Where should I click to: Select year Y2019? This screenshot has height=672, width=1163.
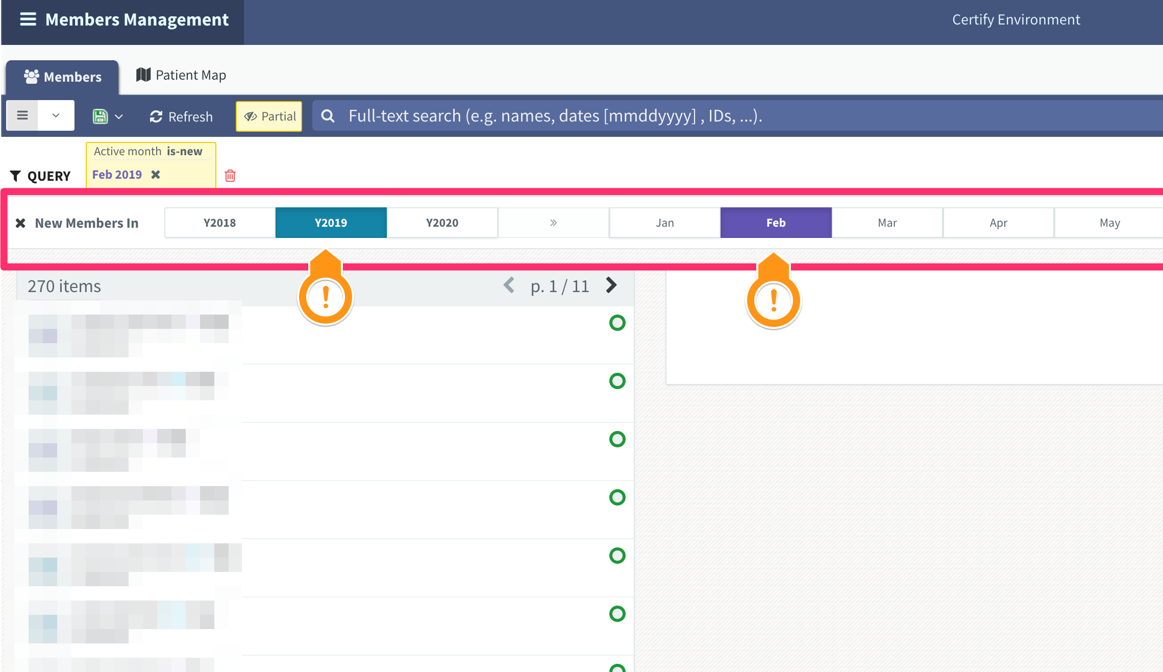pyautogui.click(x=331, y=223)
